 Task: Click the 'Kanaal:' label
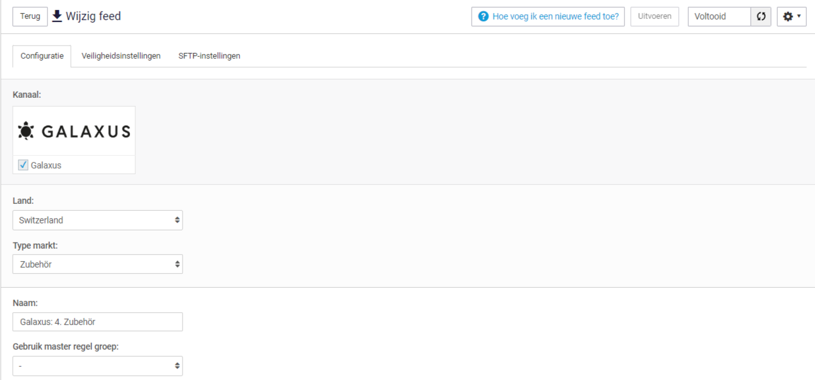click(27, 95)
